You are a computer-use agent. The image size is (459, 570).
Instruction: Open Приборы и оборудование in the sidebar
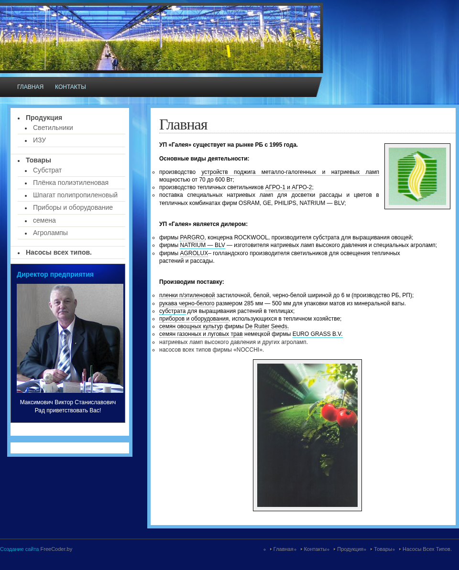pyautogui.click(x=73, y=207)
